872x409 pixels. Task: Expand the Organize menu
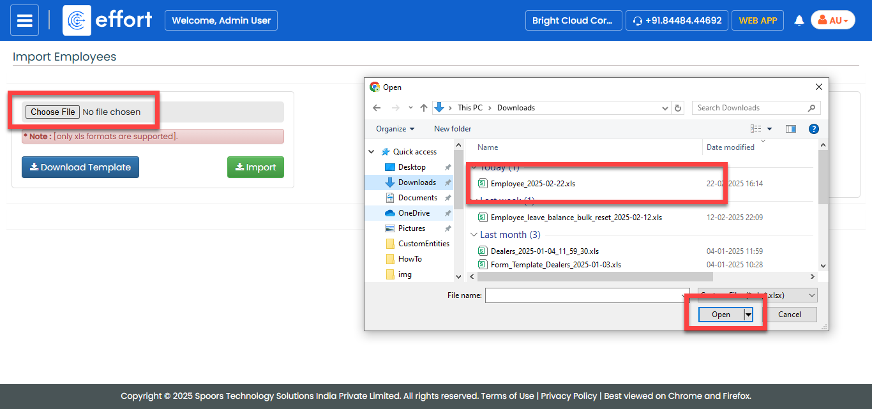[395, 129]
